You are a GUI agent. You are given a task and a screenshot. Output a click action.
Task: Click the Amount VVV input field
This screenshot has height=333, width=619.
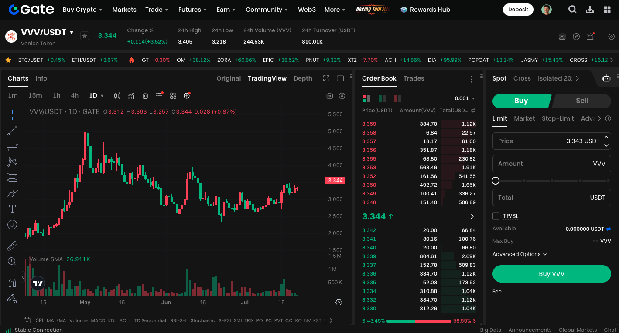click(552, 164)
